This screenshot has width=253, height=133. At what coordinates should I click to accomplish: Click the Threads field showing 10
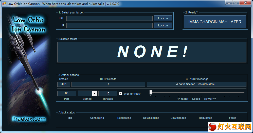pyautogui.click(x=108, y=93)
